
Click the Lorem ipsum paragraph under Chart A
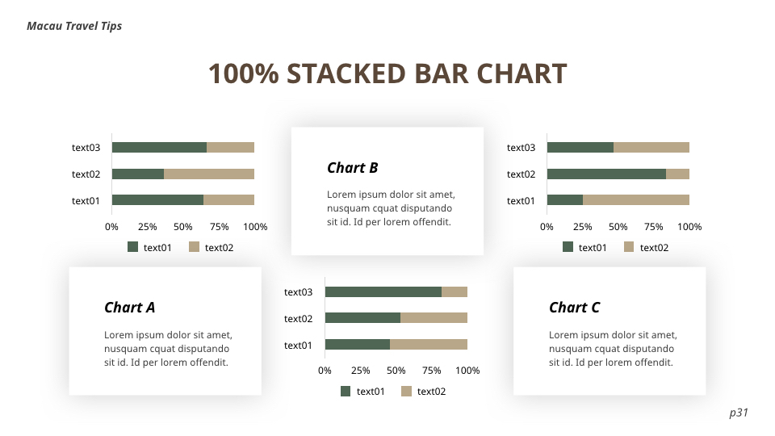pos(167,349)
